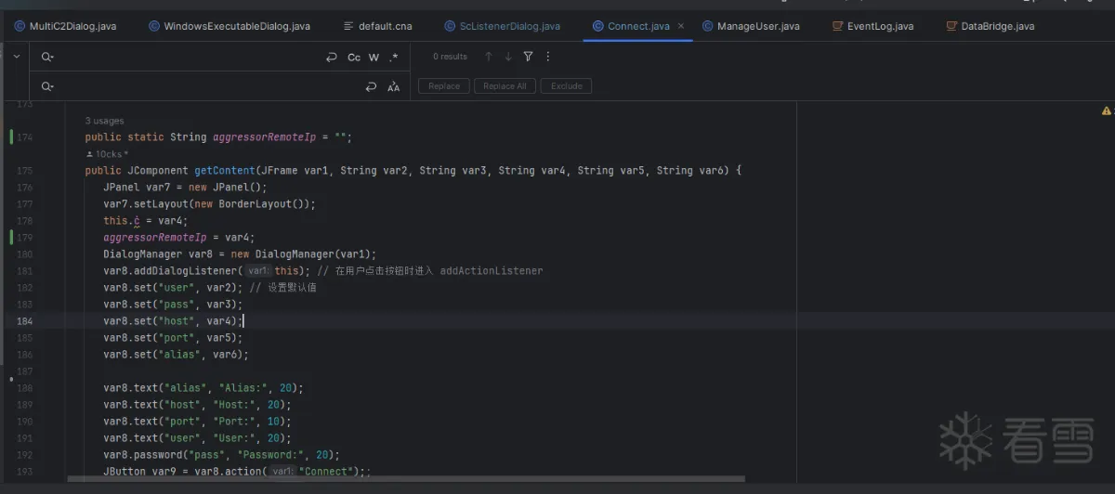This screenshot has width=1115, height=494.
Task: Click 'addDialogListener' on line 181
Action: pos(187,271)
